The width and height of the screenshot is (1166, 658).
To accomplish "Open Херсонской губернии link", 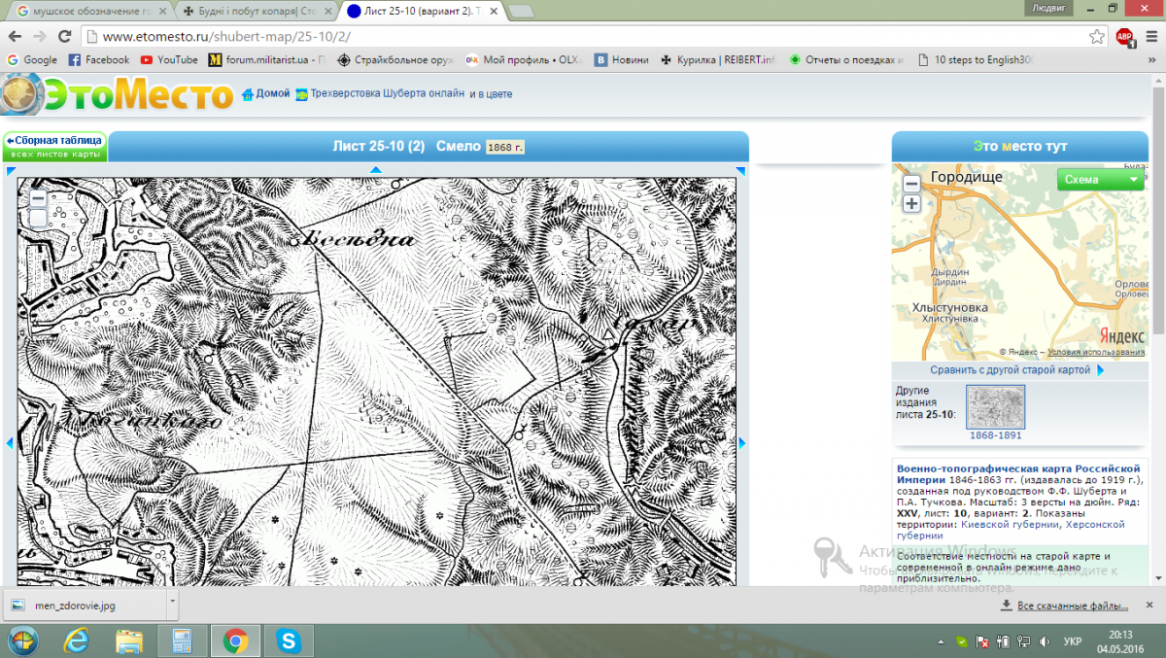I will pyautogui.click(x=1011, y=530).
